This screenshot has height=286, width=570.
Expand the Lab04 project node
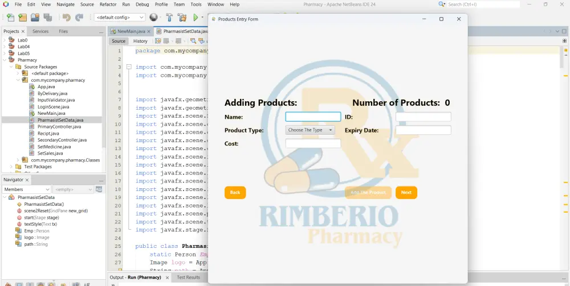[5, 47]
